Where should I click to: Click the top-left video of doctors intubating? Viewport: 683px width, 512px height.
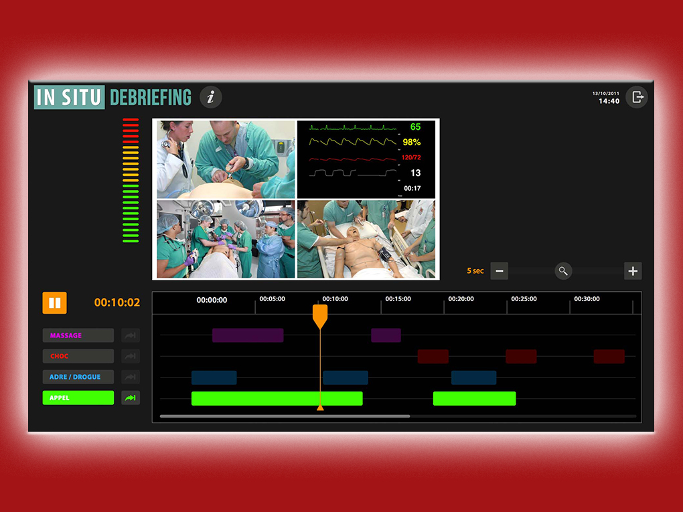226,159
